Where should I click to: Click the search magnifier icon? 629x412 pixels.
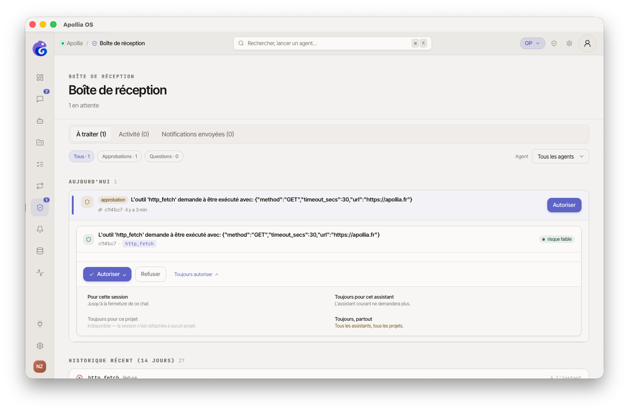241,43
